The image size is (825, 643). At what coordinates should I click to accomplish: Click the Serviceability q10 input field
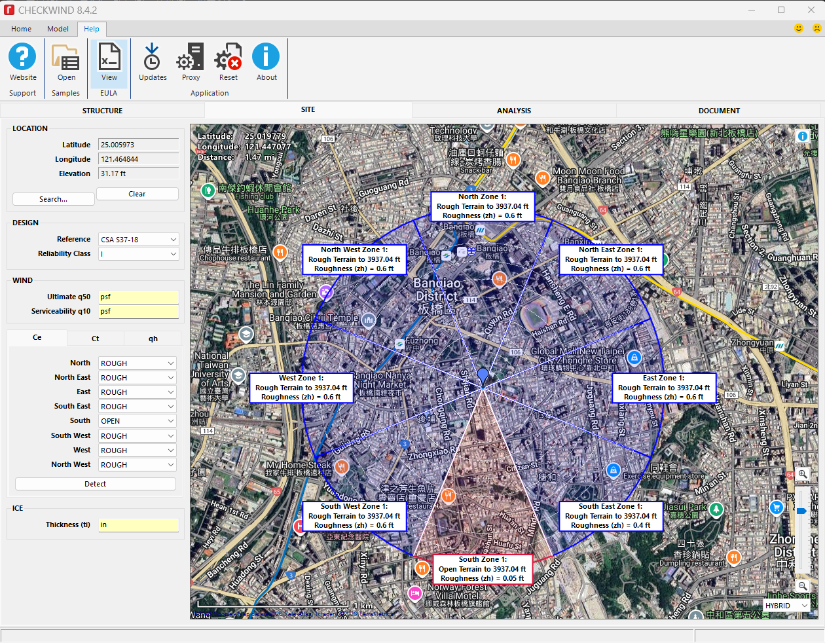pyautogui.click(x=139, y=312)
